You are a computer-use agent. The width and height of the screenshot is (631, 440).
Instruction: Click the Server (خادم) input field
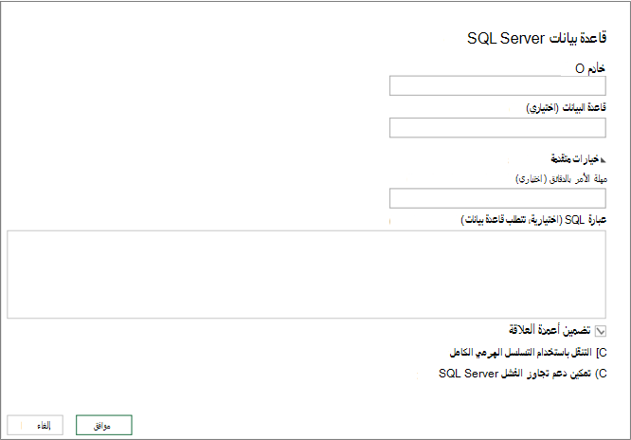(x=497, y=86)
